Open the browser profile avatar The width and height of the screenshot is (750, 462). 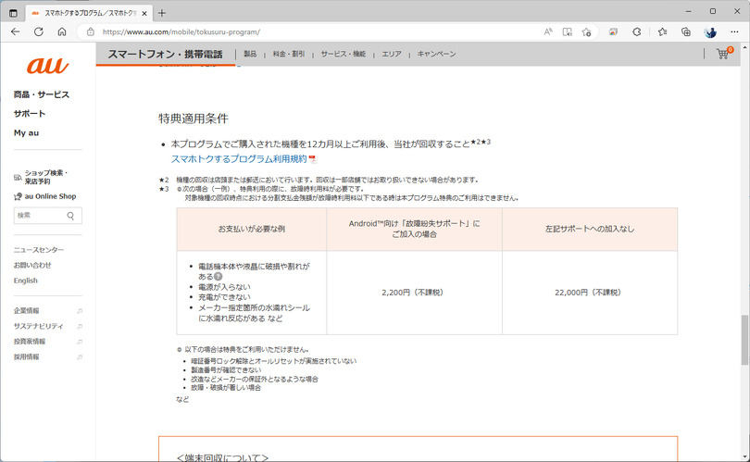pos(710,32)
